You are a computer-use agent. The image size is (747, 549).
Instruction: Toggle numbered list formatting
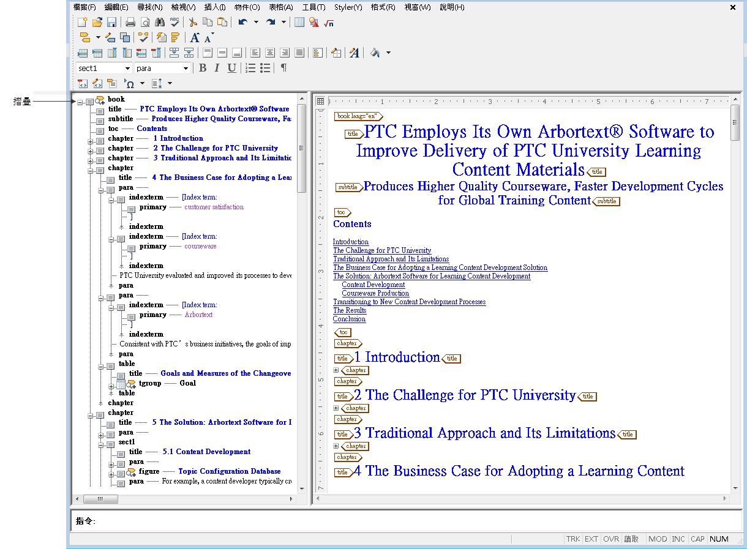pyautogui.click(x=250, y=68)
